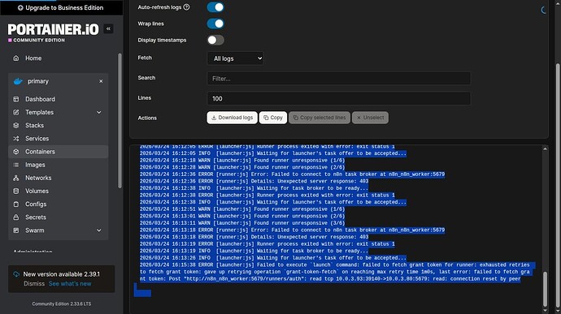The height and width of the screenshot is (314, 561).
Task: Click the Unselect button
Action: (x=370, y=118)
